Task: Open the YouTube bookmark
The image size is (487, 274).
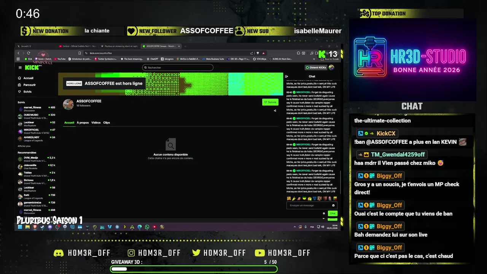Action: pos(60,59)
